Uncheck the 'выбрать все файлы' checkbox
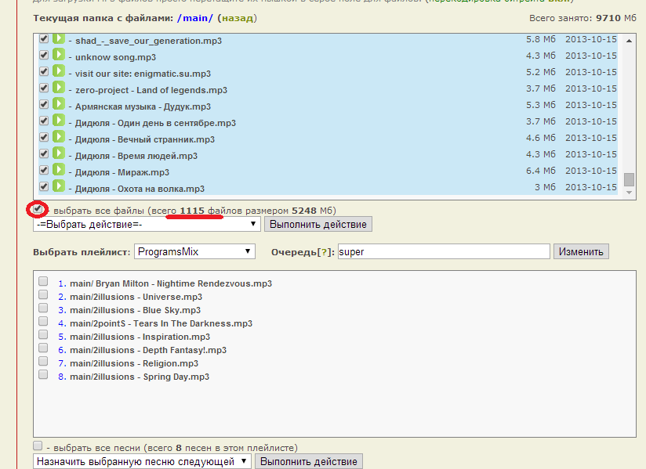The image size is (646, 469). point(38,209)
